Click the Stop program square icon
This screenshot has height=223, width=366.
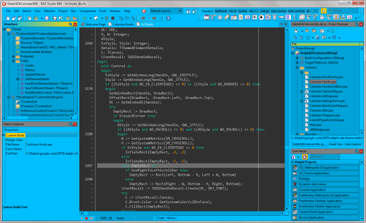[113, 18]
